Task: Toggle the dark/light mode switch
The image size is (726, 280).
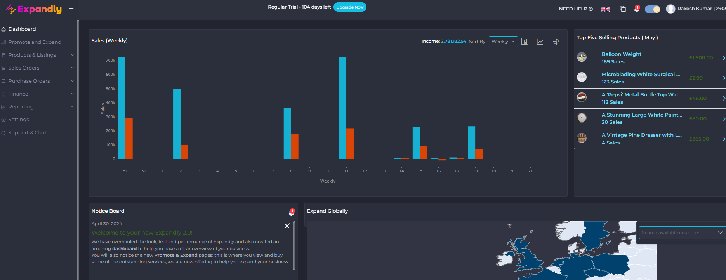Action: (652, 9)
